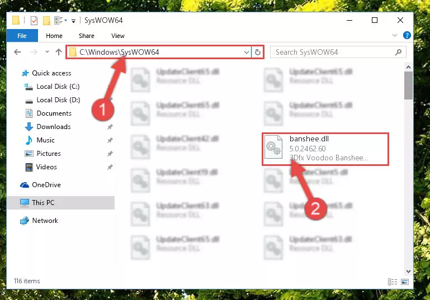Open Documents in the sidebar
The height and width of the screenshot is (300, 430).
tap(54, 113)
